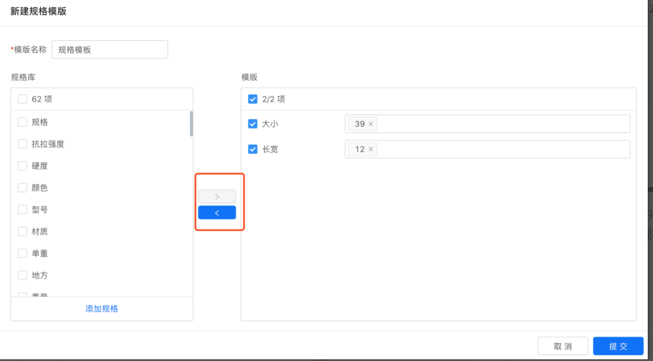Tick the 型号 checkbox

[23, 209]
